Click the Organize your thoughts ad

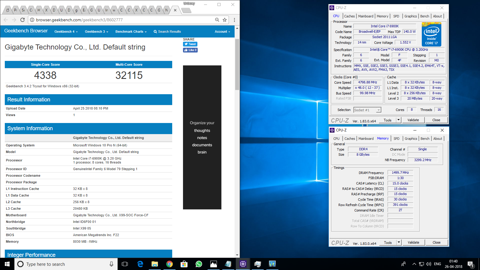[x=202, y=137]
